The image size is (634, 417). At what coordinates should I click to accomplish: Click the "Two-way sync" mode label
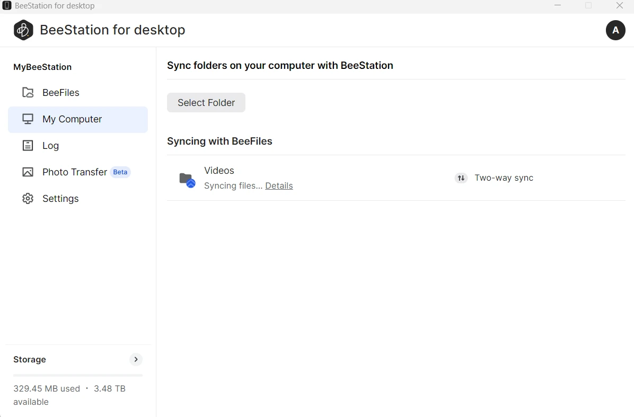[504, 178]
